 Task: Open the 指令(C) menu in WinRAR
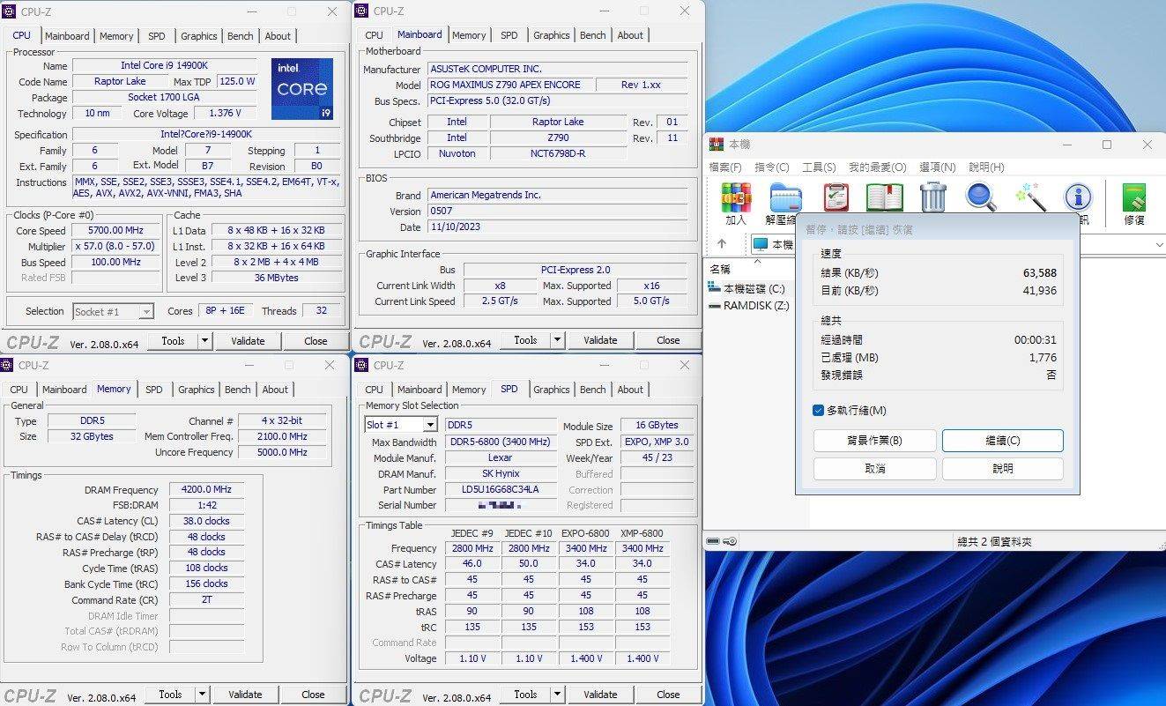(x=772, y=167)
